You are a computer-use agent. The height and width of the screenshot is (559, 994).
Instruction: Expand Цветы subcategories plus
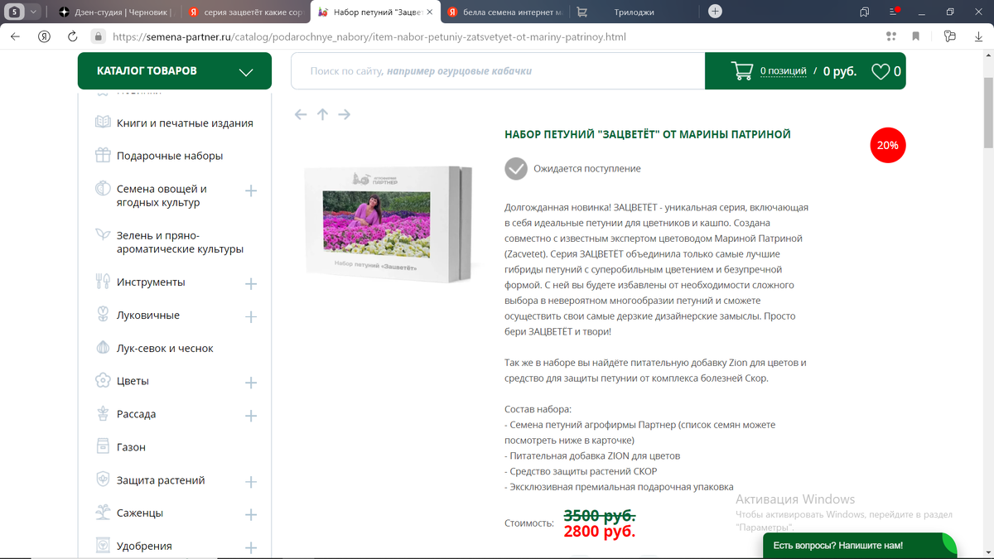251,383
